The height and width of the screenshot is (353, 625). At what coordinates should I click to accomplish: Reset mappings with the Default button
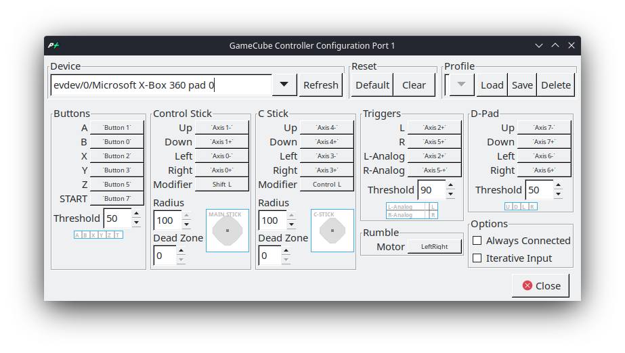(x=372, y=85)
